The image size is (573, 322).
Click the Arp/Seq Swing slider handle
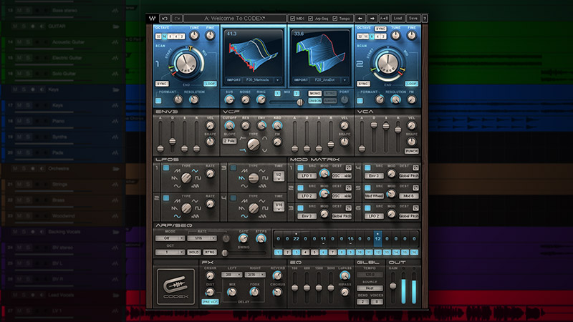[x=225, y=253]
